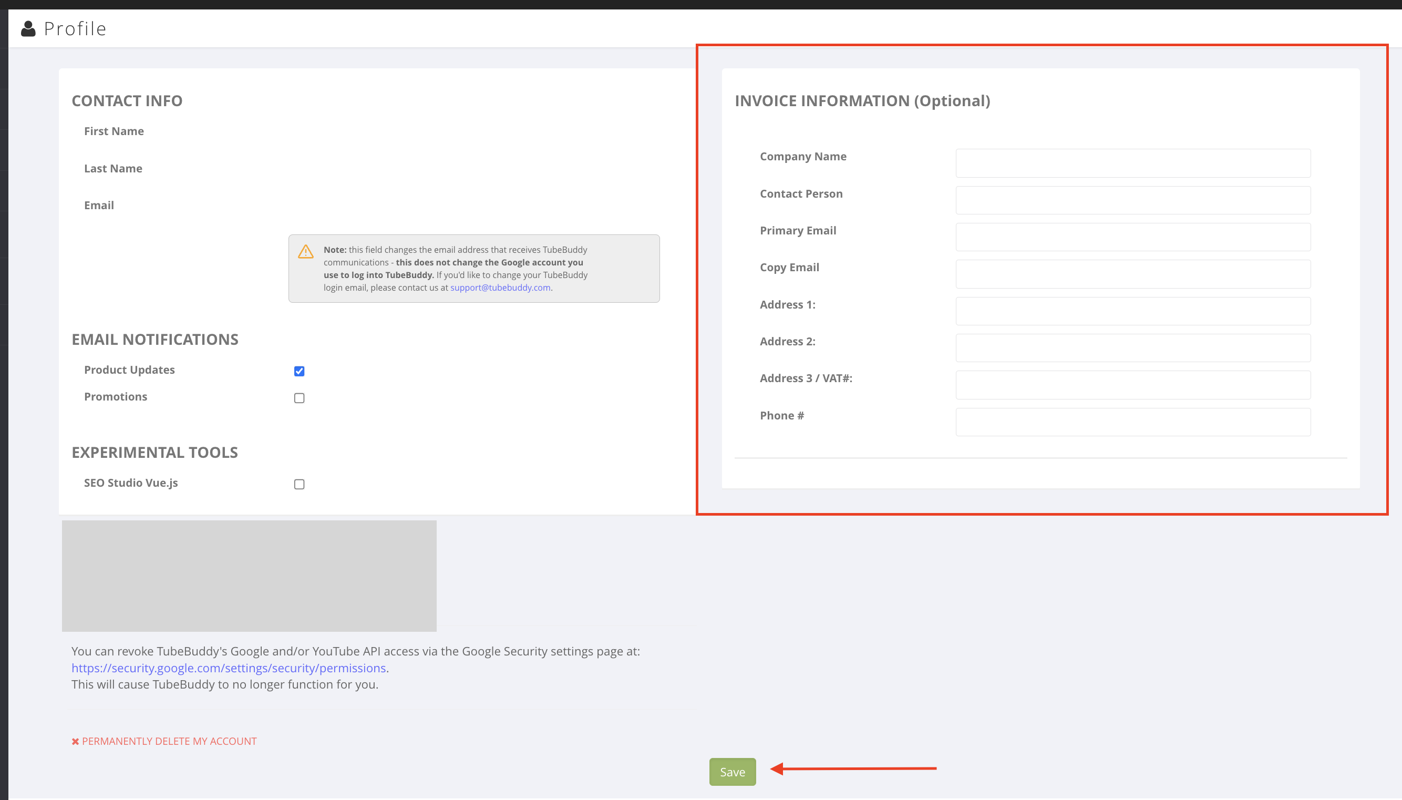This screenshot has width=1402, height=800.
Task: Click the Address 2: label
Action: pos(788,342)
